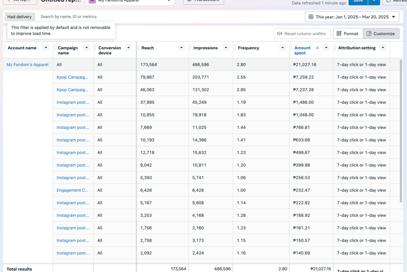Open the Reach column options arrow

[181, 48]
